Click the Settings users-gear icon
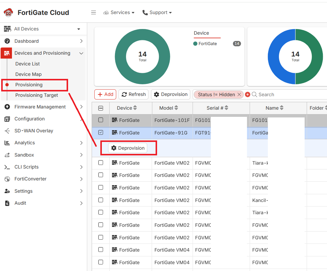This screenshot has width=327, height=271. pyautogui.click(x=7, y=191)
